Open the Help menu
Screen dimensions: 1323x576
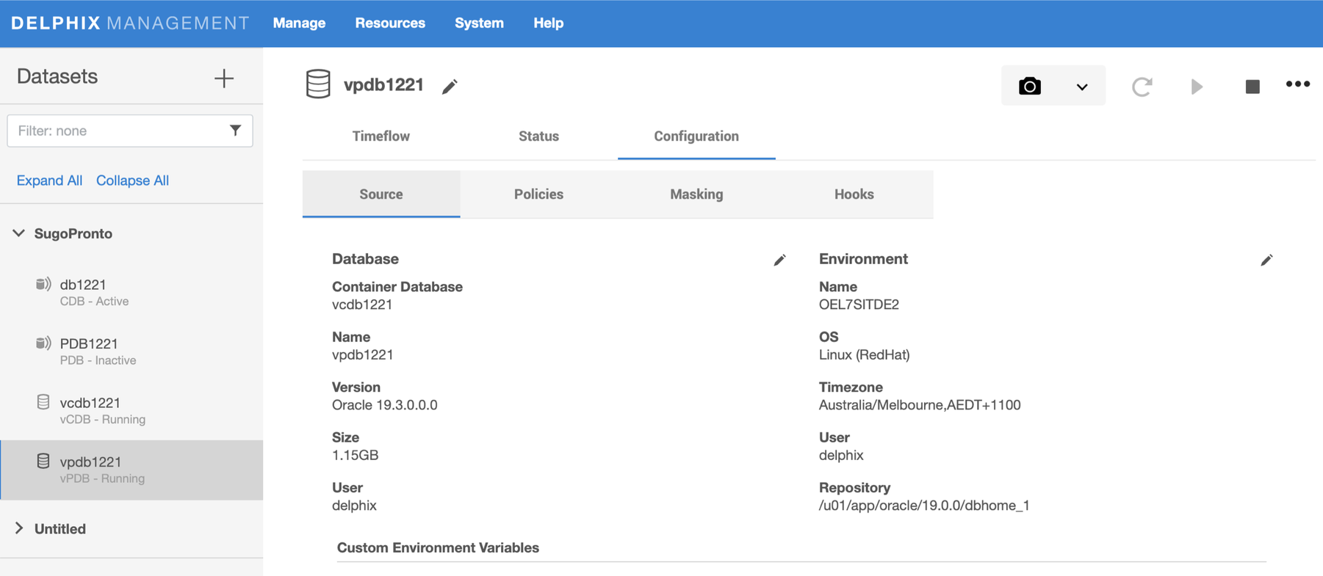point(548,23)
